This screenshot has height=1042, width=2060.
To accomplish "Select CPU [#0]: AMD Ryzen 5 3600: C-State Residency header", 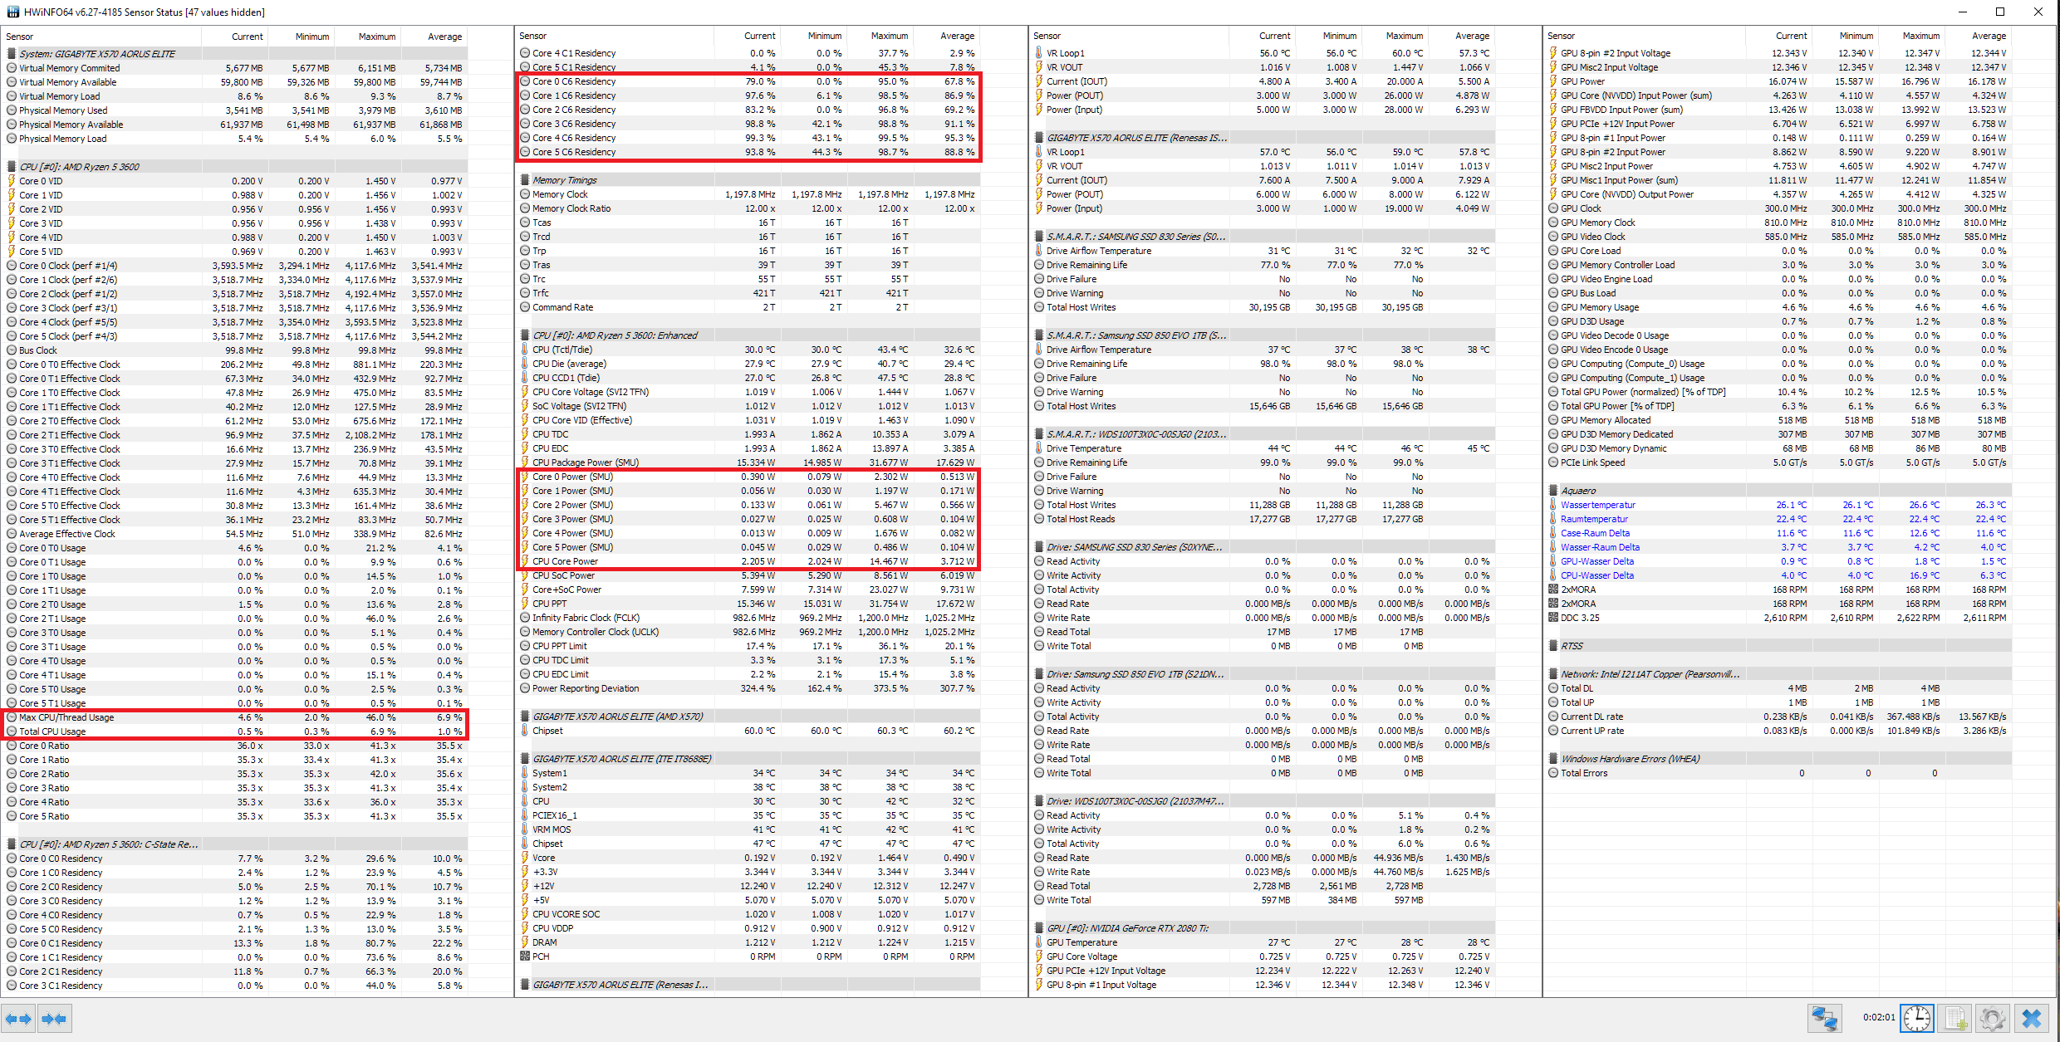I will point(236,844).
